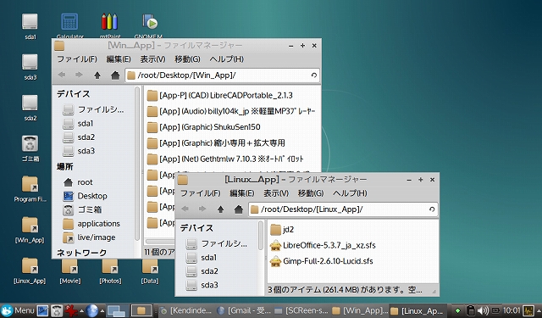
Task: Open the Menu start button
Action: click(x=18, y=310)
